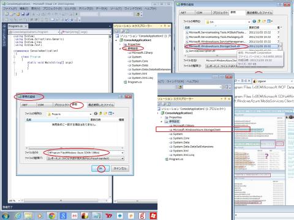Click the Yahoo Y! taskbar icon
The height and width of the screenshot is (220, 294).
[108, 216]
